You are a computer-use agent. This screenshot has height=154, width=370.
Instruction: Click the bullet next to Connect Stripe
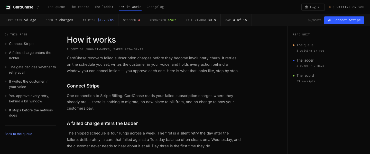[6, 44]
